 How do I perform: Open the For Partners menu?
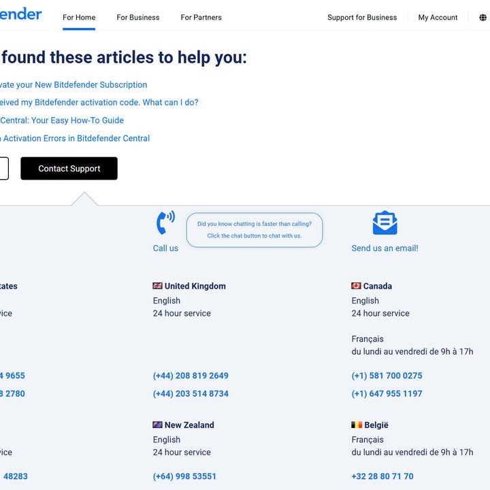201,18
